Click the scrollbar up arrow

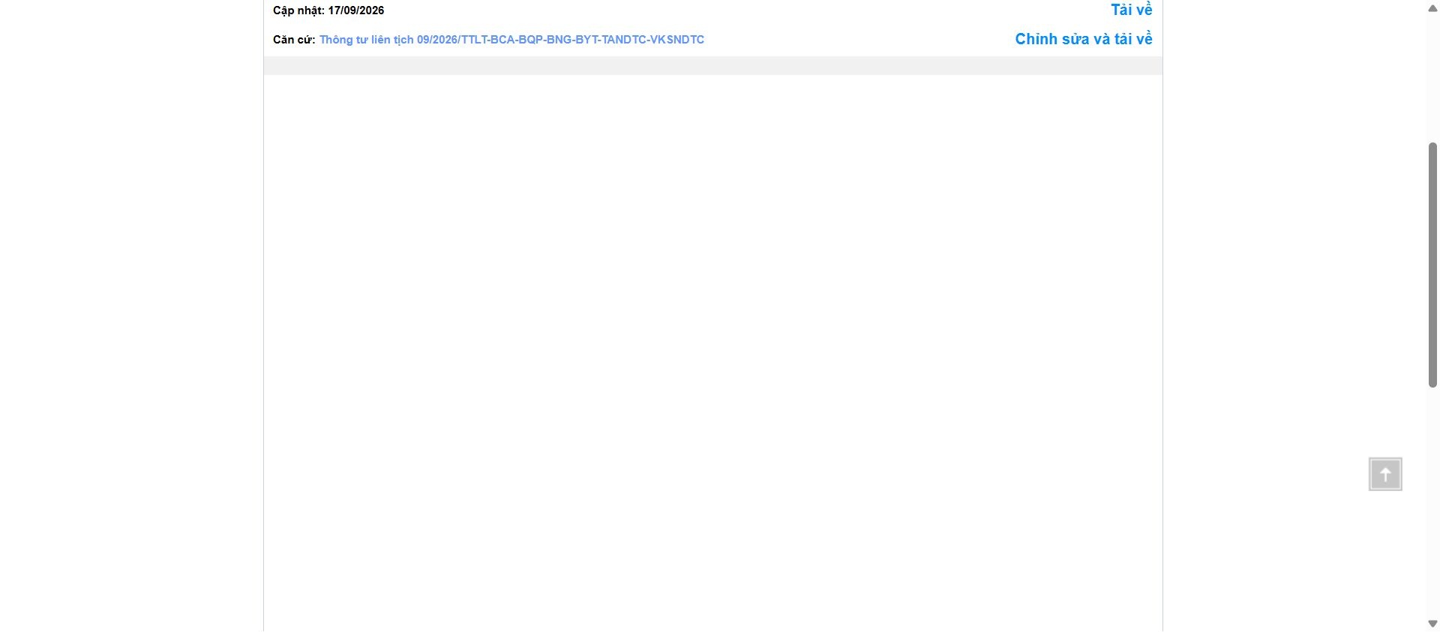(x=1432, y=9)
